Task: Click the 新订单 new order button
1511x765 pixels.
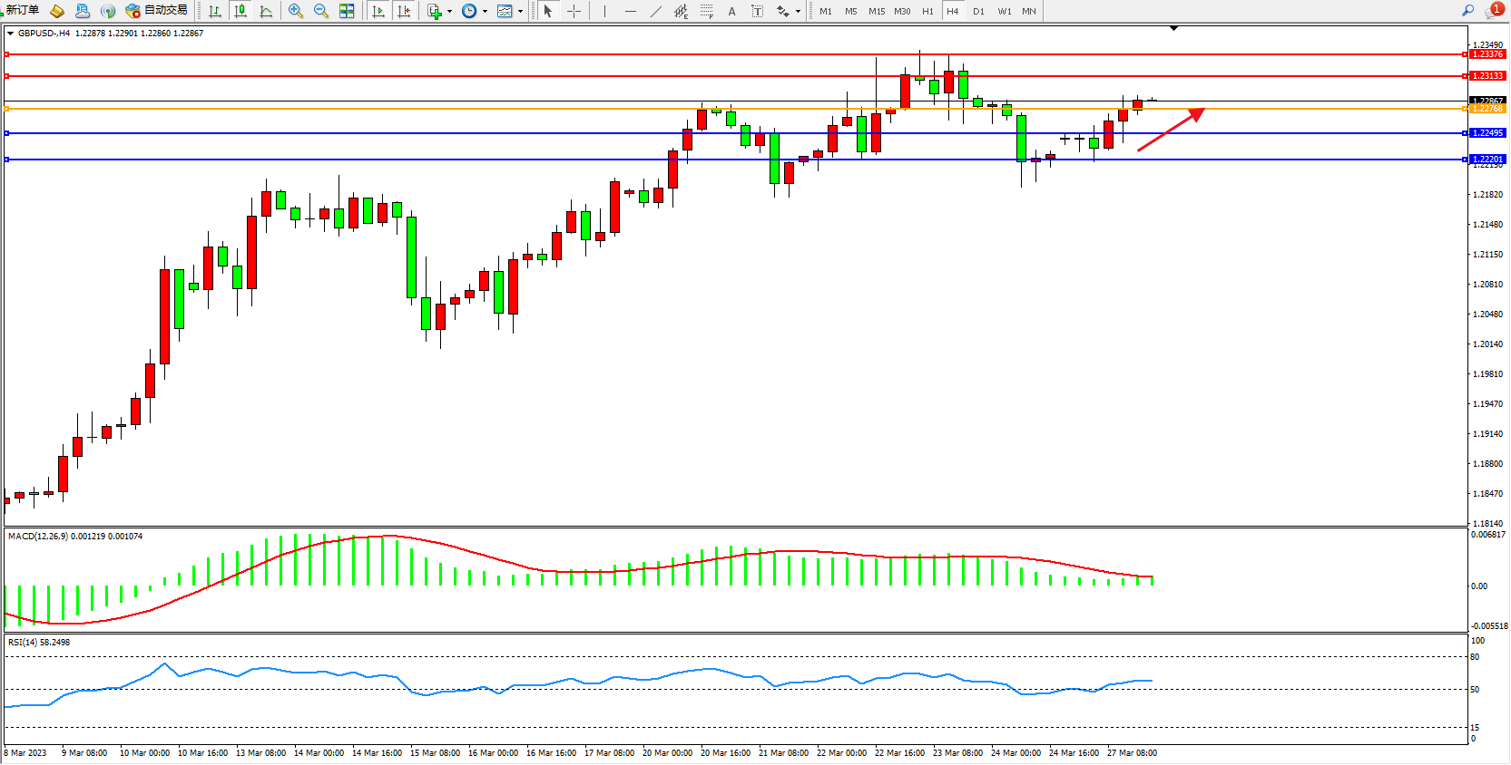Action: click(22, 10)
